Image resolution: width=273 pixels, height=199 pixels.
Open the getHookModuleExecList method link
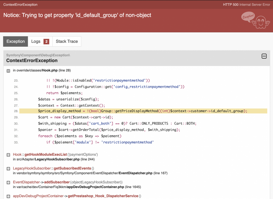tap(46, 155)
